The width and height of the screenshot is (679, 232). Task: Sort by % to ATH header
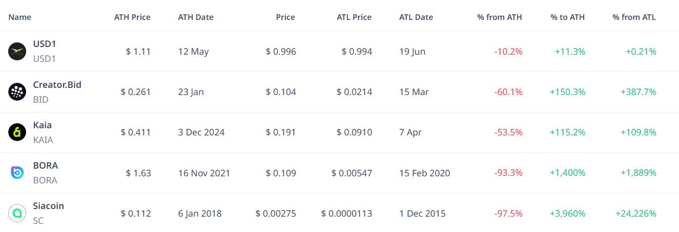pos(568,17)
